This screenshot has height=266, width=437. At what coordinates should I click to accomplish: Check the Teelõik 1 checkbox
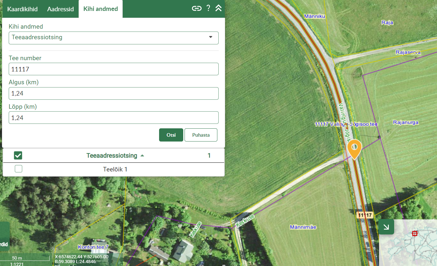(x=18, y=169)
